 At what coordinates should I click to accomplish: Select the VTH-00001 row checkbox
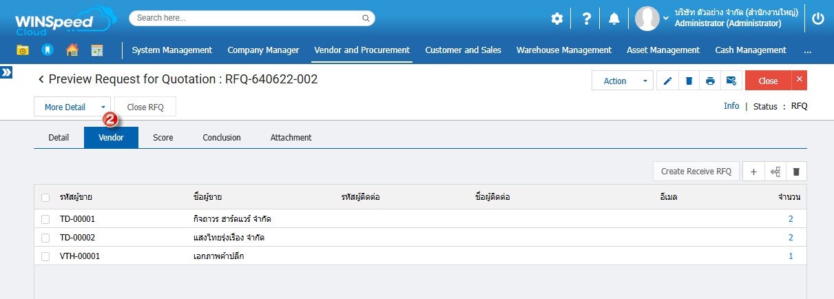45,256
